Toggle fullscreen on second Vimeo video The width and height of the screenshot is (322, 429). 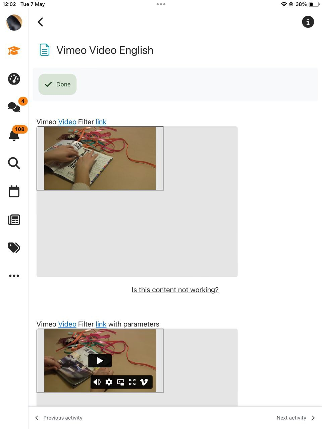[x=132, y=382]
